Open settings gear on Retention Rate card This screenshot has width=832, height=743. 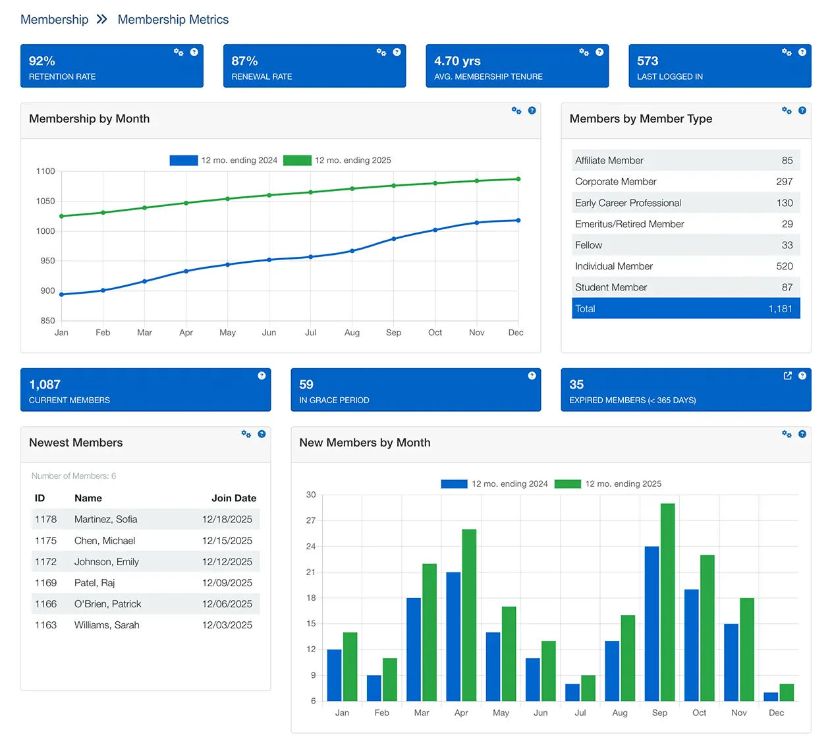(178, 51)
